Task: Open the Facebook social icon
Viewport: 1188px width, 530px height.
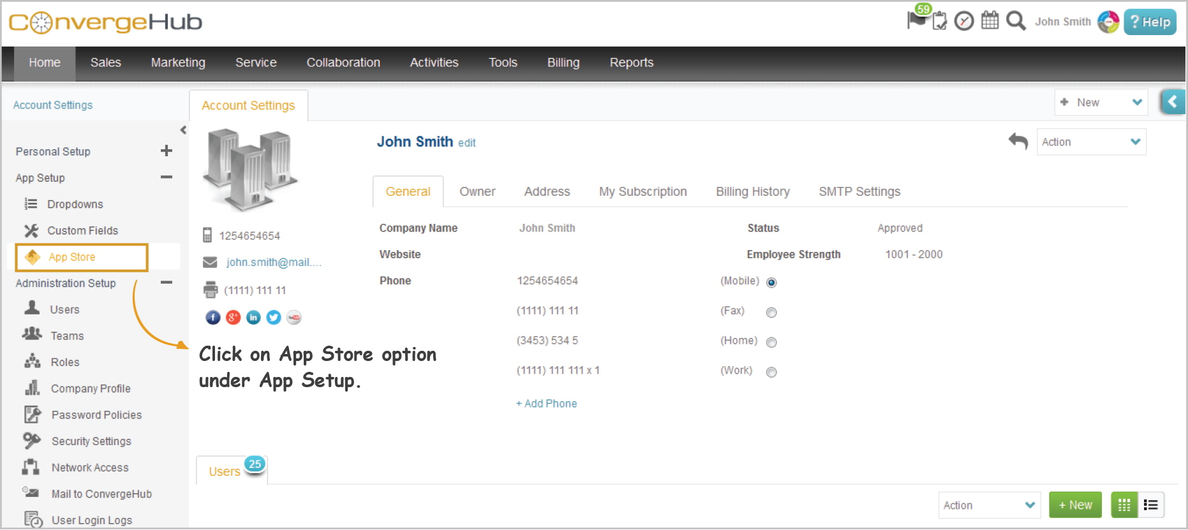Action: tap(213, 318)
